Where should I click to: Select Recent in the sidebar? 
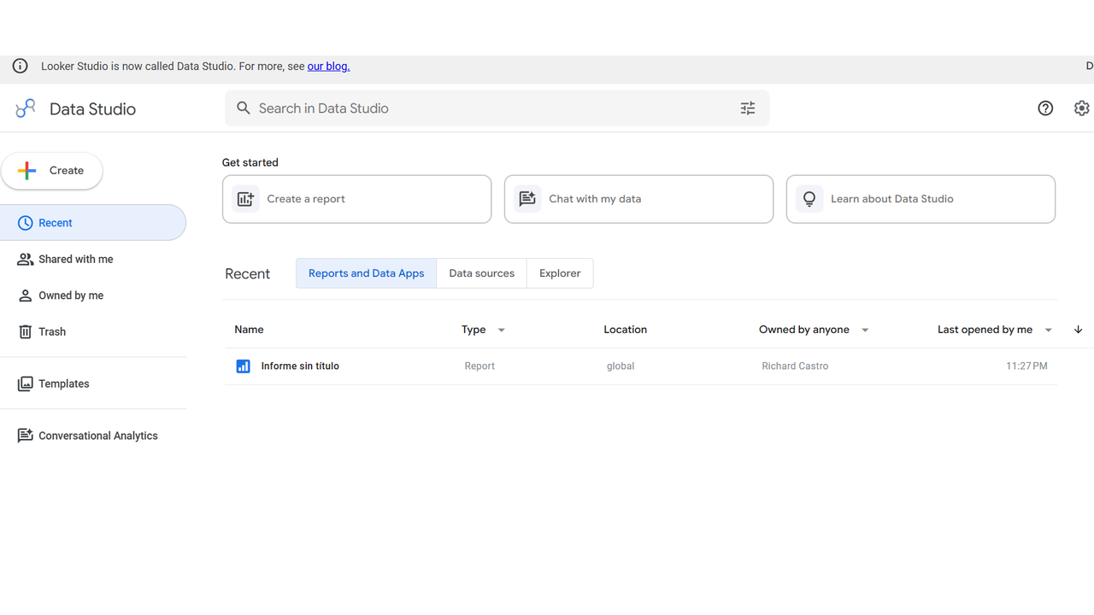[93, 223]
